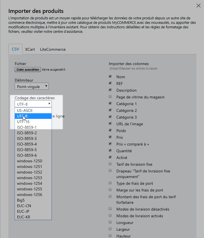Uncheck the URL de l'image checkbox
Screen dimensions: 204x238
coord(110,123)
